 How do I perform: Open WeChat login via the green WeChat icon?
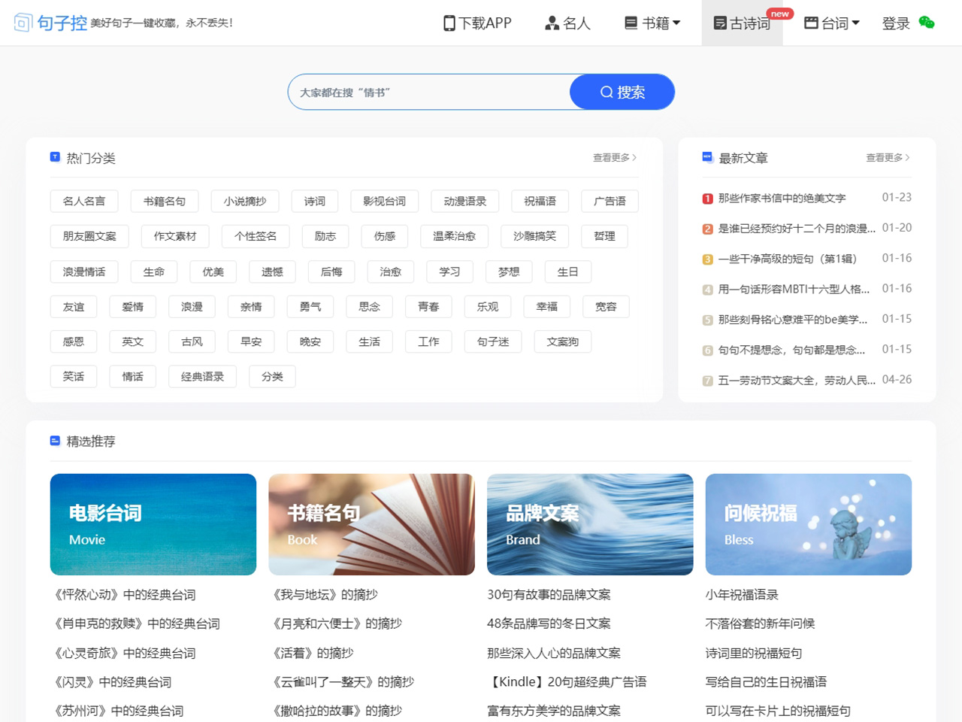(x=926, y=23)
